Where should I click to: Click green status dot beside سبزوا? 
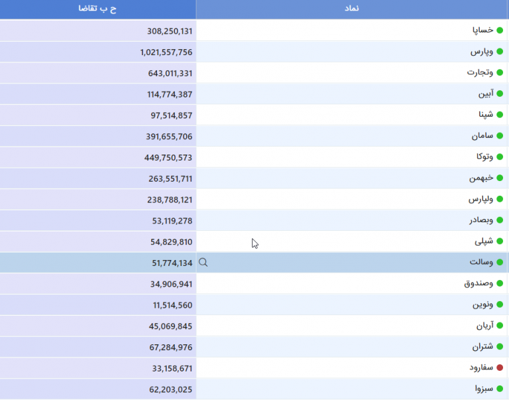tap(500, 389)
